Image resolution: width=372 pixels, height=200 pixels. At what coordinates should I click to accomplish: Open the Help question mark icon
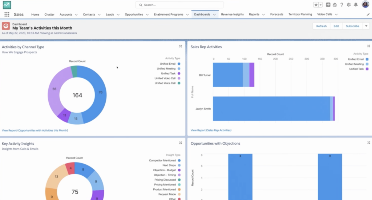341,5
